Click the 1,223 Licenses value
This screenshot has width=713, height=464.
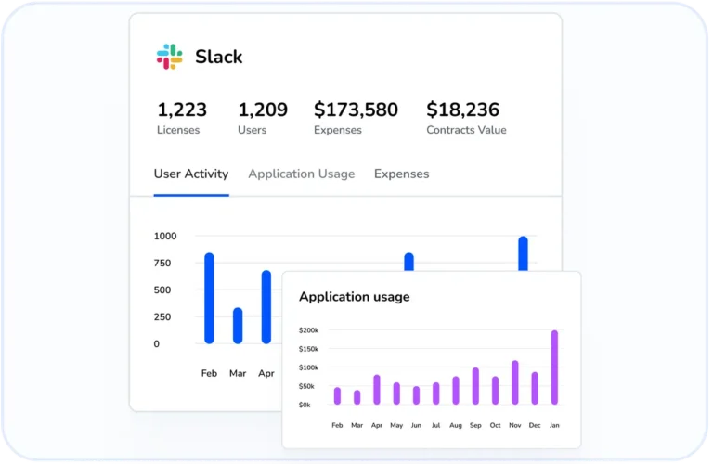(x=182, y=110)
